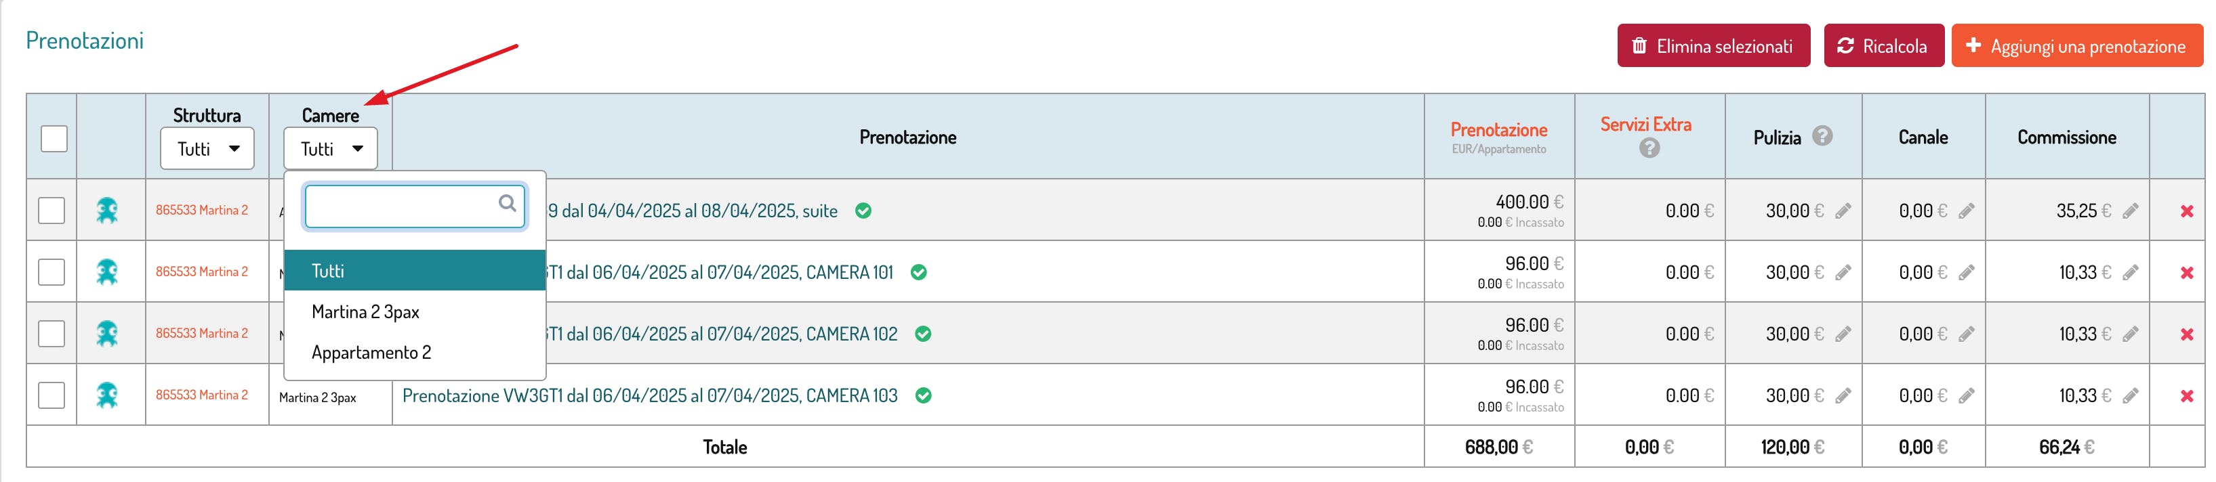Open the Struttura filter dropdown

pos(207,150)
